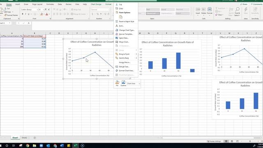Screen dimensions: 263x148
Task: Open the Chart Design tab
Action: coord(96,4)
